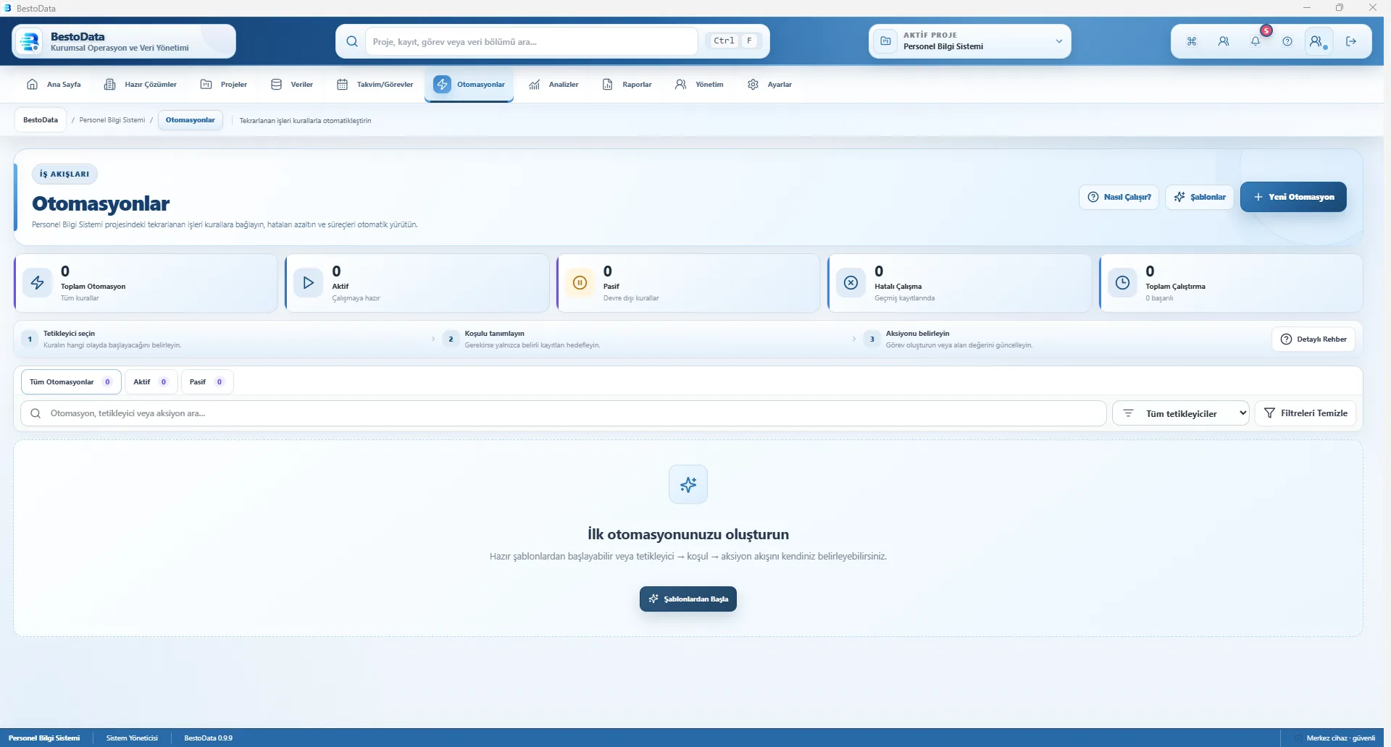Click the BestoData logo icon
The width and height of the screenshot is (1391, 747).
coord(30,41)
